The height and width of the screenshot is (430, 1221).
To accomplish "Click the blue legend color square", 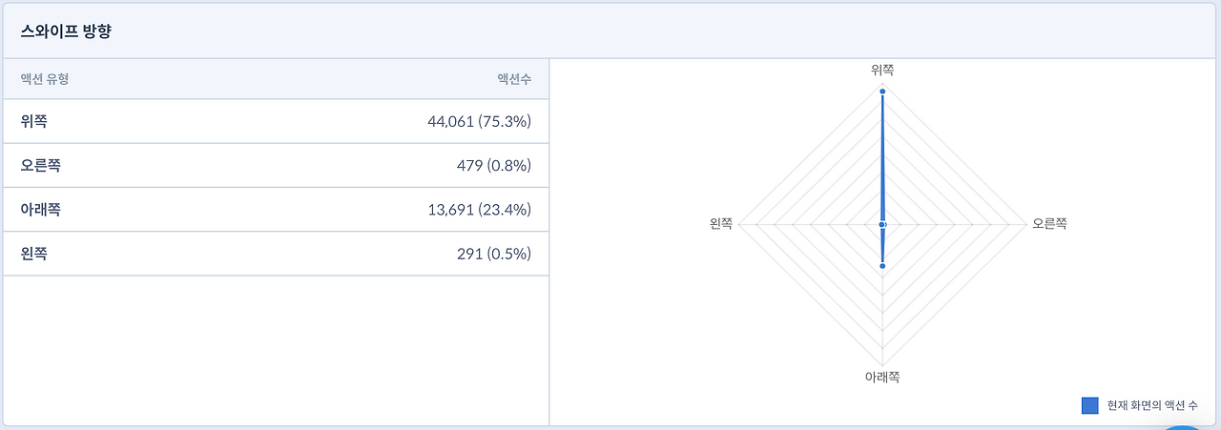I will [1090, 405].
